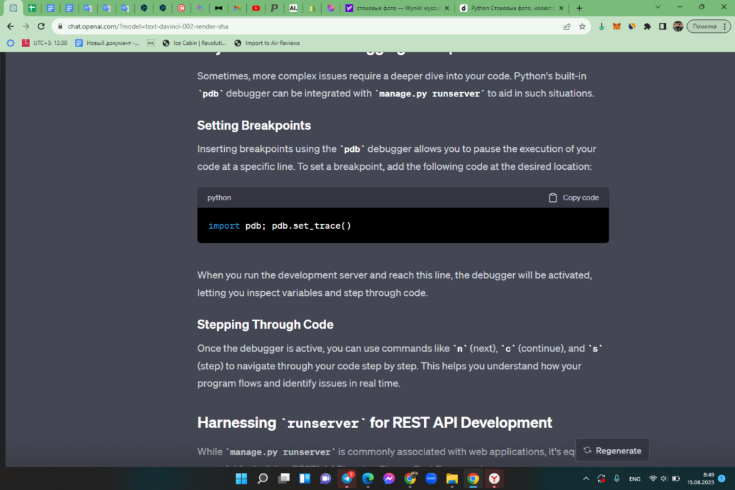Open the Import to Air Reviews bookmark
The height and width of the screenshot is (490, 735).
(x=267, y=43)
